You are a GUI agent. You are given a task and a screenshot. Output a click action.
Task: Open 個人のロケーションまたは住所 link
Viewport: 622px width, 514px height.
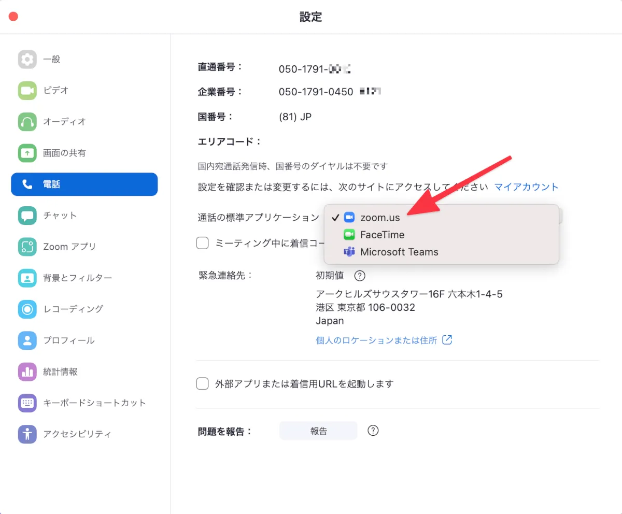coord(376,340)
